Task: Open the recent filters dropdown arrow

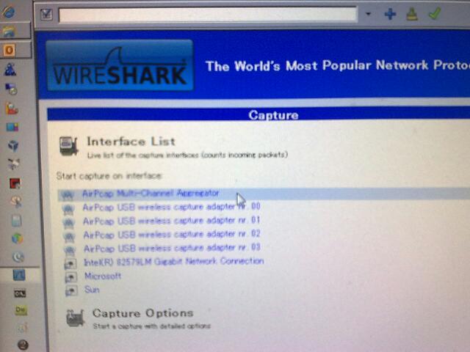Action: 368,14
